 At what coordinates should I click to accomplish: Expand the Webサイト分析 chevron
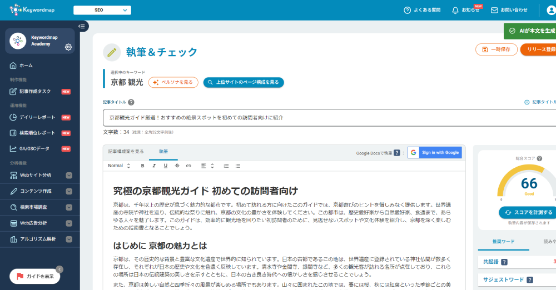click(x=69, y=176)
